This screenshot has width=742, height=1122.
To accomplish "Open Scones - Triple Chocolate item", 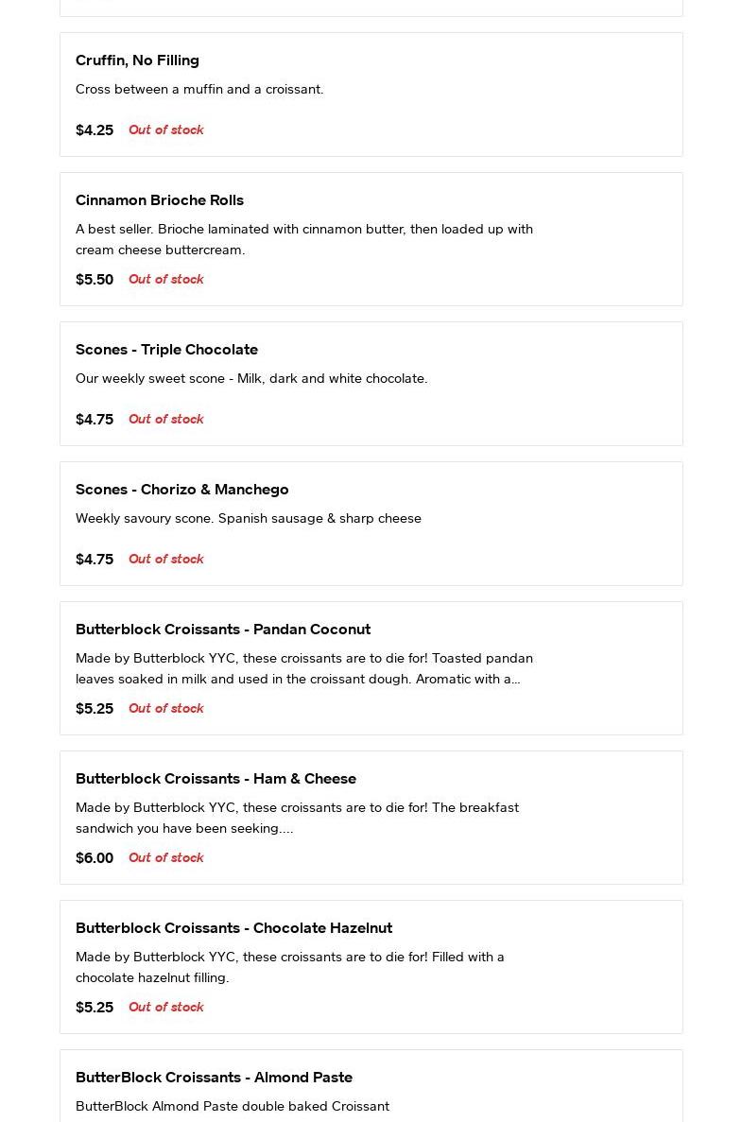I will point(166,350).
